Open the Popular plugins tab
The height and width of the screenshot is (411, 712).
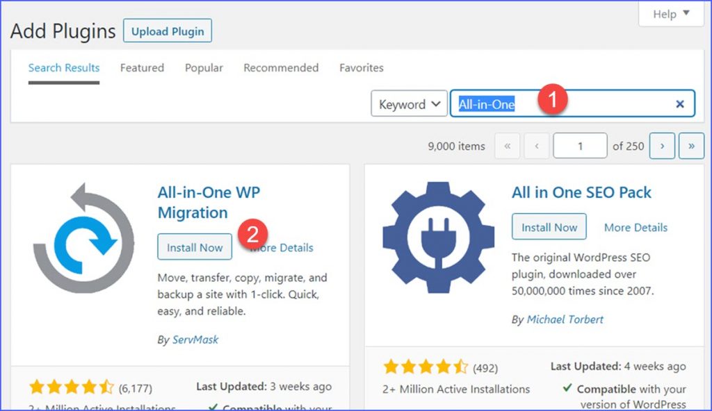(x=204, y=68)
